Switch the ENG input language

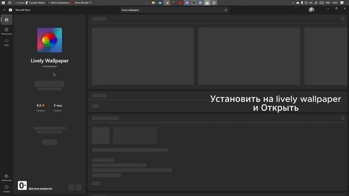pos(328,3)
